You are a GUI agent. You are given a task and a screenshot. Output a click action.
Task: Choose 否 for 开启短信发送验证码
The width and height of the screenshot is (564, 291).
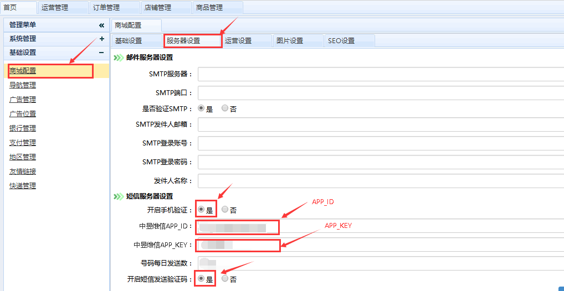pyautogui.click(x=225, y=279)
